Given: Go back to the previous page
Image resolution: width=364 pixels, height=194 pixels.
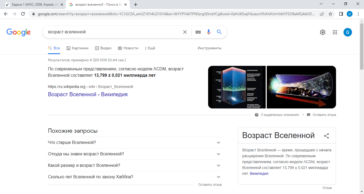Looking at the screenshot, I should (x=6, y=14).
